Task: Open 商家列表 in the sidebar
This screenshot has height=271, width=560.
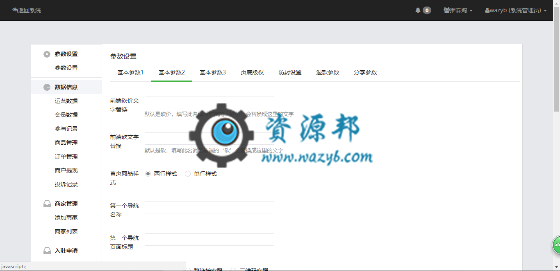Action: 66,231
